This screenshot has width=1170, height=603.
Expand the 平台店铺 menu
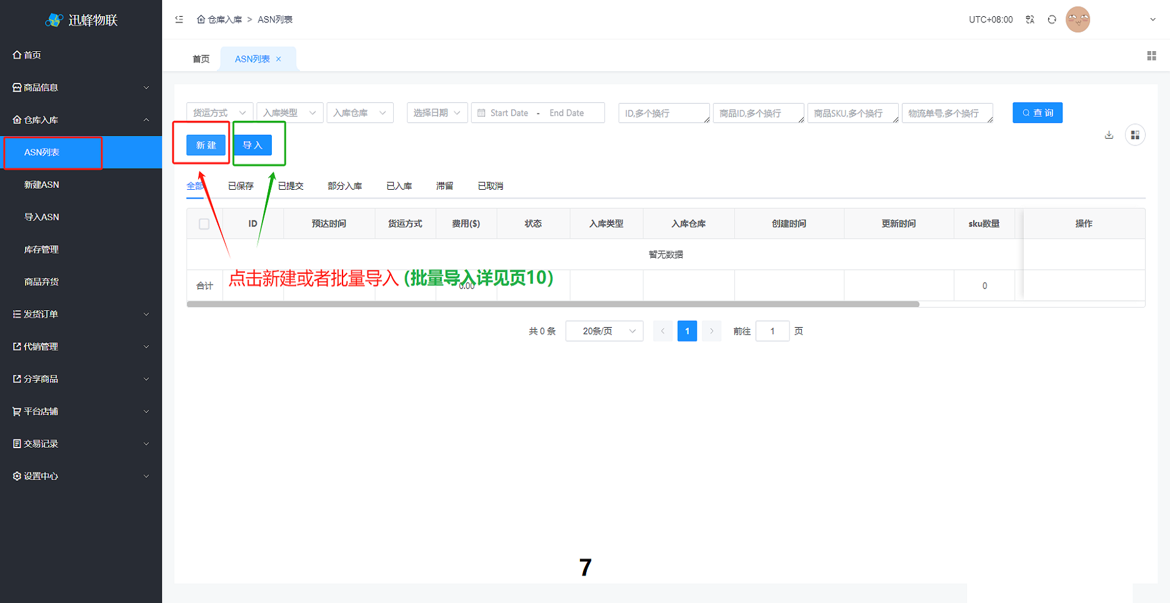(81, 411)
